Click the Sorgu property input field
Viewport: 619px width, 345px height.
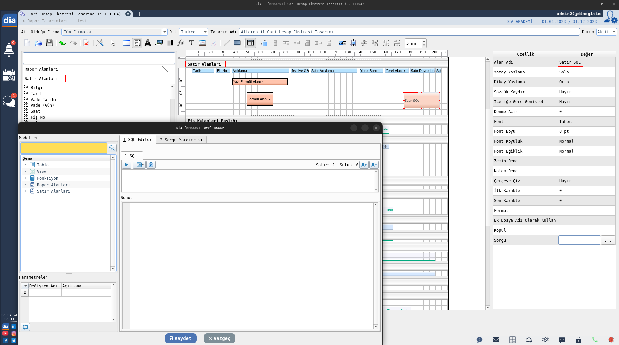coord(579,240)
